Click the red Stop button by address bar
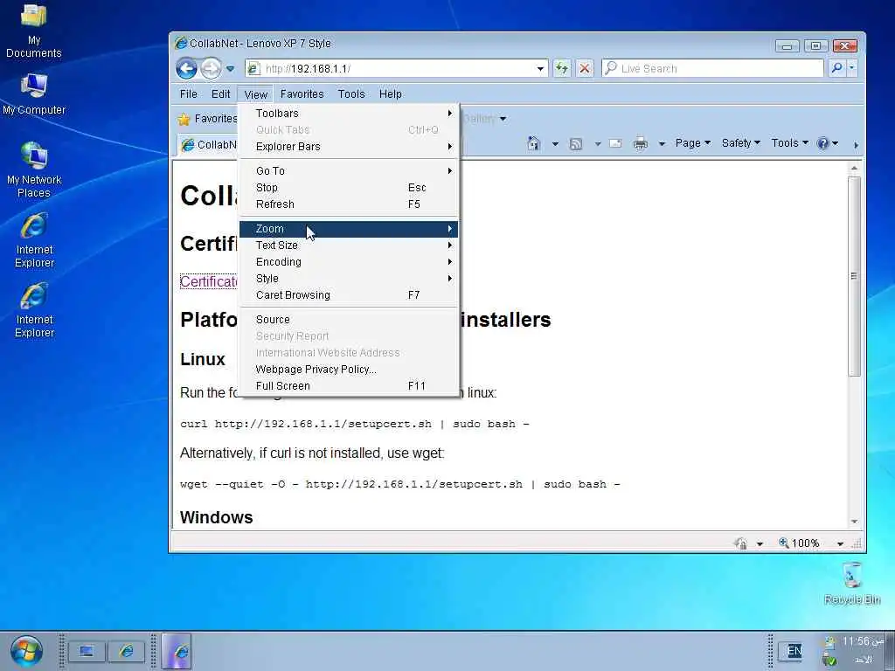895x671 pixels. (585, 68)
